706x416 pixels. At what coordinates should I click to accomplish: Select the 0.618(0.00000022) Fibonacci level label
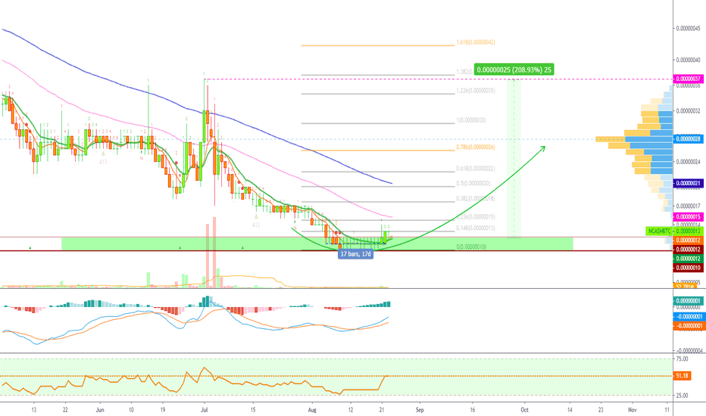(476, 168)
